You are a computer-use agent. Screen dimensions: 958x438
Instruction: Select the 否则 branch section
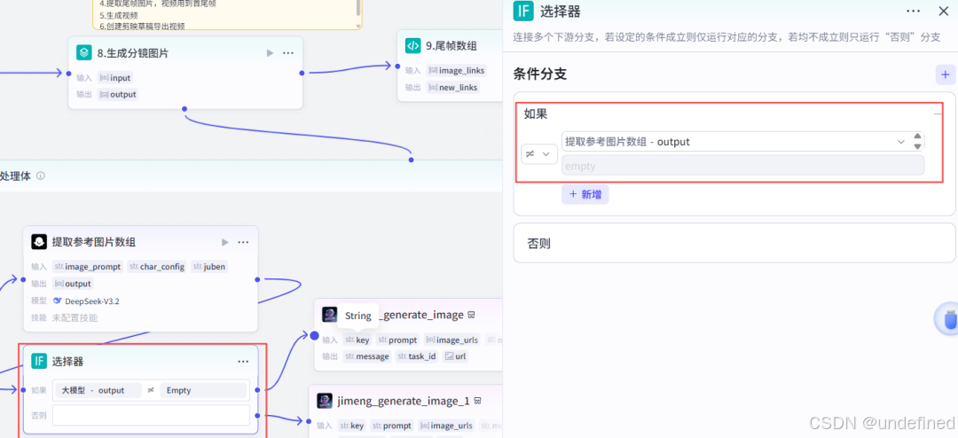click(x=734, y=243)
